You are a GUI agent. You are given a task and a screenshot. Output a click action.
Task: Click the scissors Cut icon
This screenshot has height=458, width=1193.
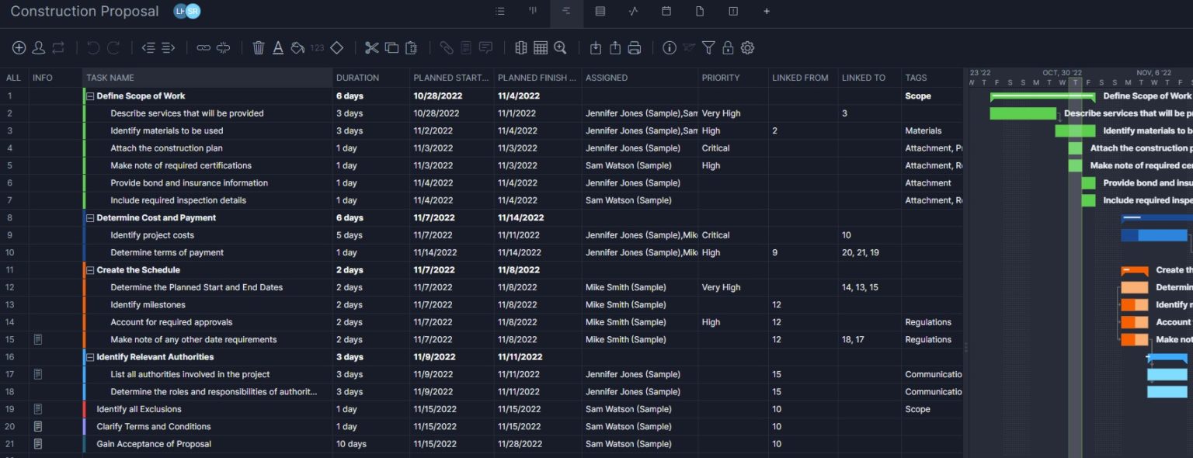(372, 47)
